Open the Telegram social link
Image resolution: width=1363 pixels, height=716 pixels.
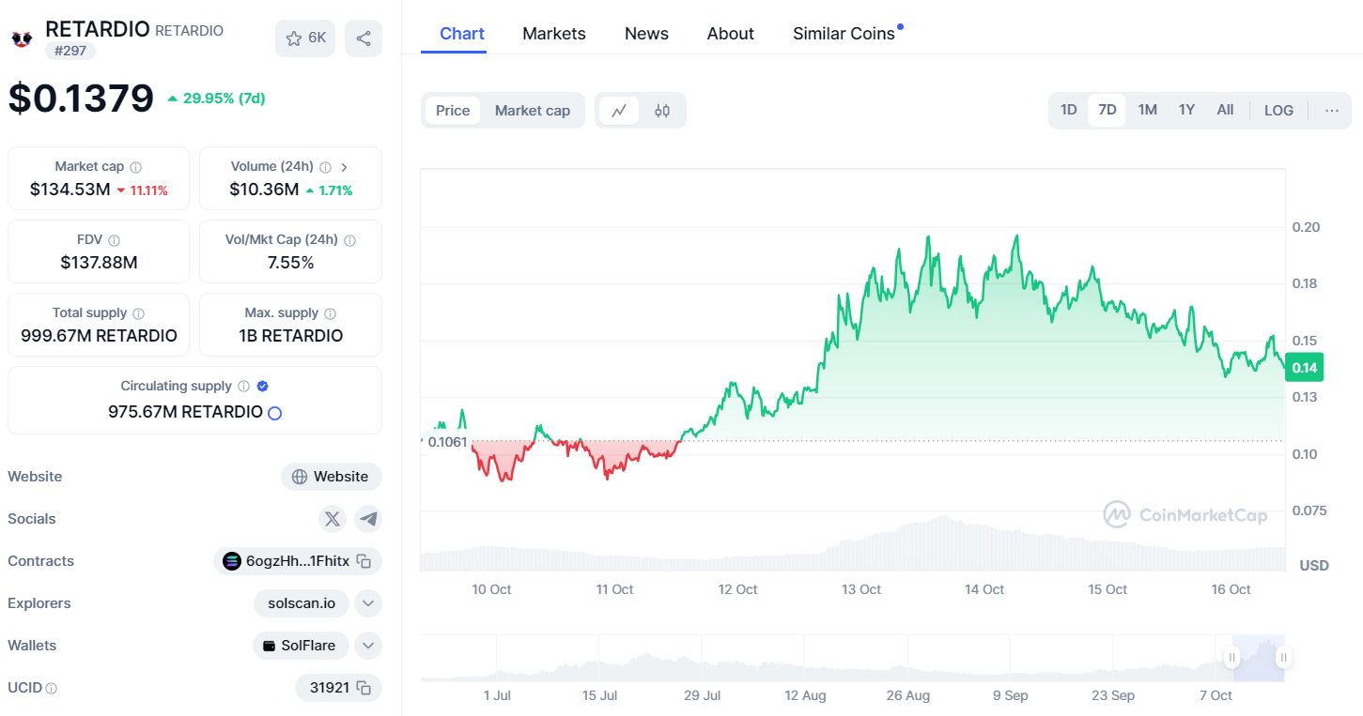coord(368,519)
